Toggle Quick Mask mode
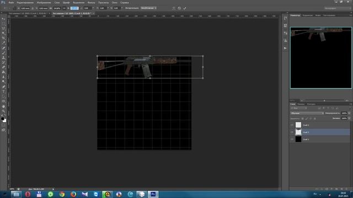 (x=3, y=125)
